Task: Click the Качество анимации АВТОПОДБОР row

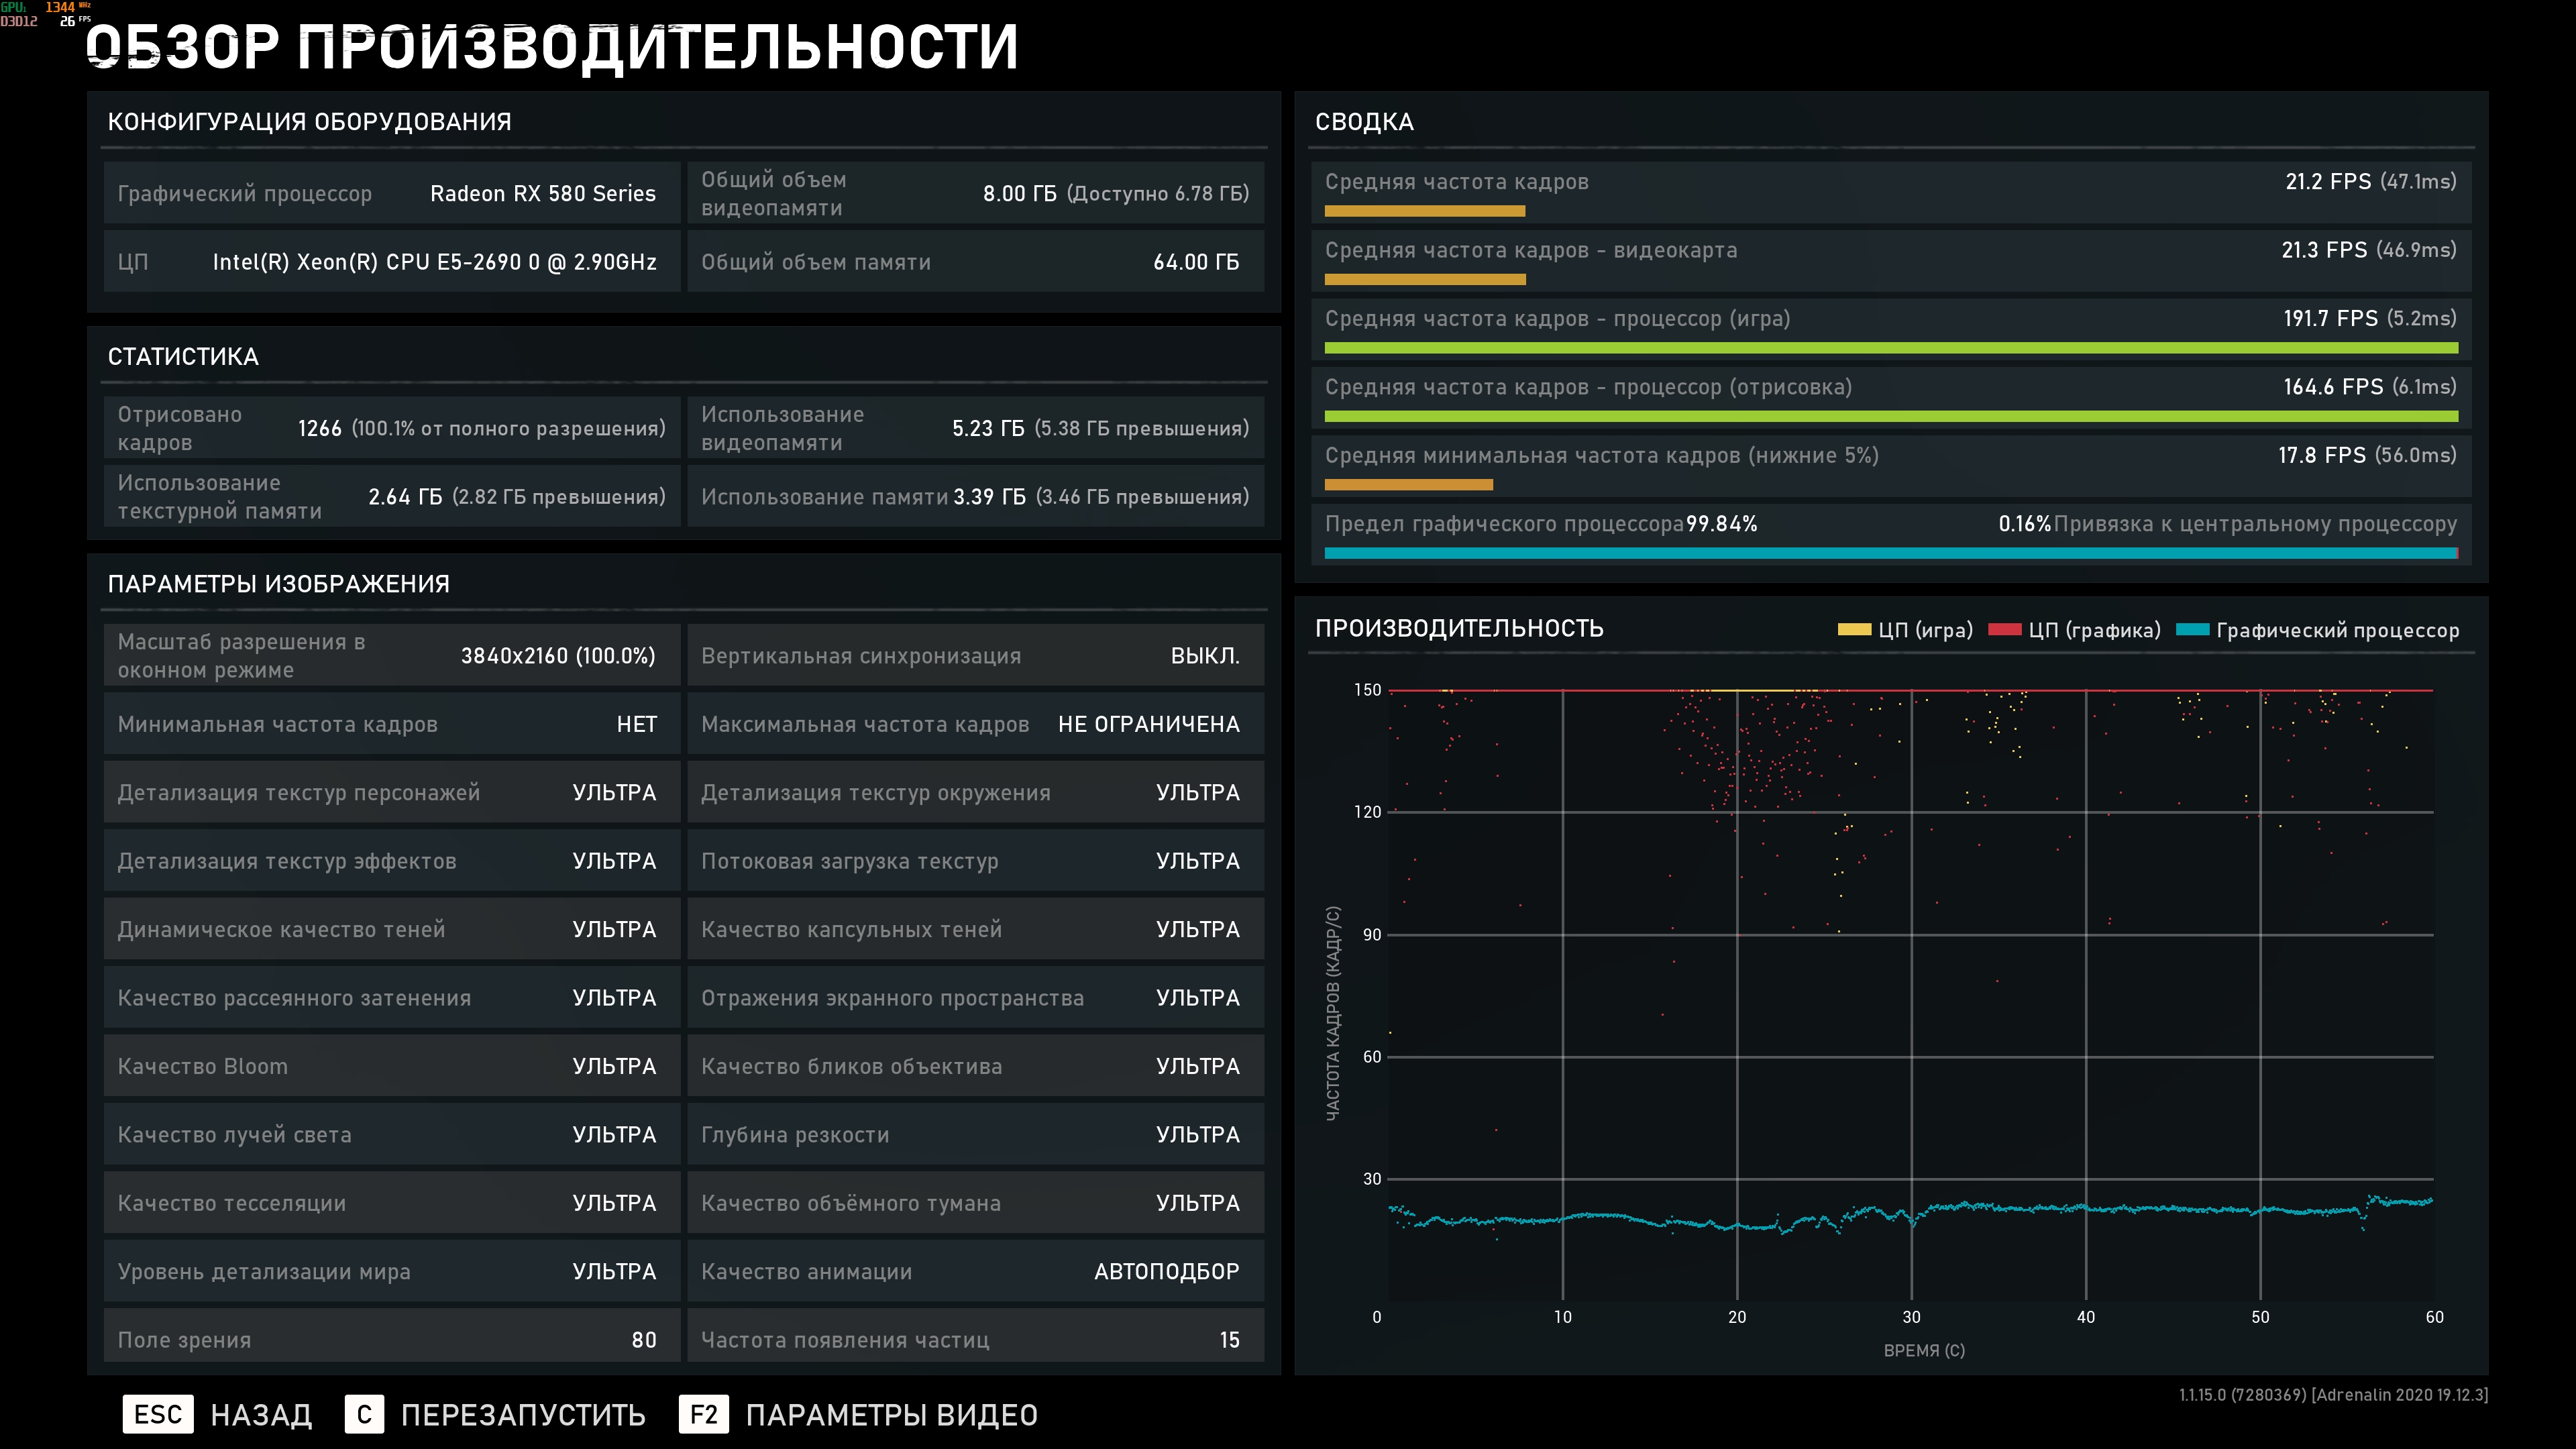Action: [x=975, y=1272]
